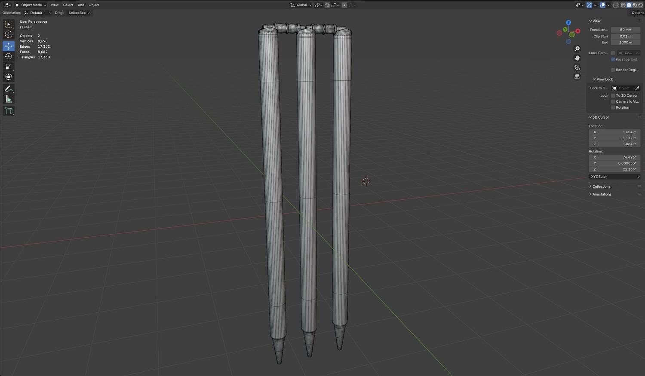The width and height of the screenshot is (645, 376).
Task: Click 3D Cursor Location Z field
Action: (614, 144)
